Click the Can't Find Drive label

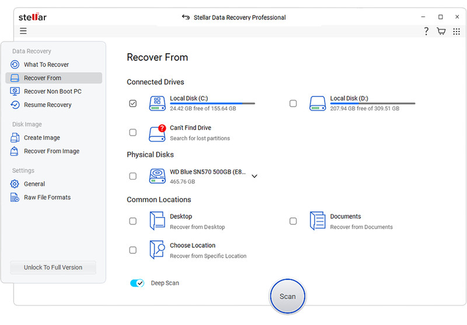point(190,127)
